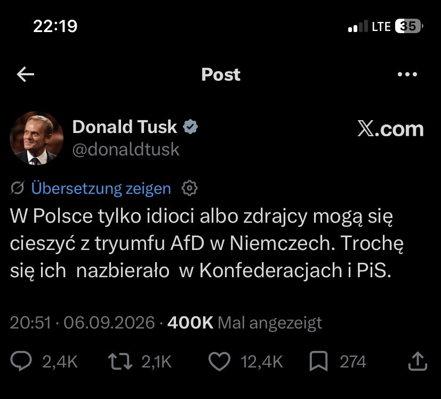
Task: Open the three-dot more options menu
Action: pos(407,74)
